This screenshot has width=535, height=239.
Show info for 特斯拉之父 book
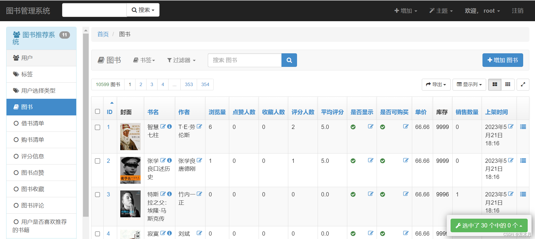point(169,194)
